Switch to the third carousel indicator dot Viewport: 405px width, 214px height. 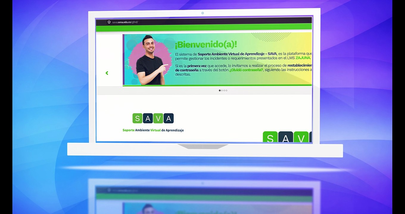(x=224, y=90)
